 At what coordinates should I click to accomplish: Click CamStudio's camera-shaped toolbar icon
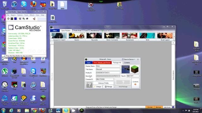pos(27,19)
